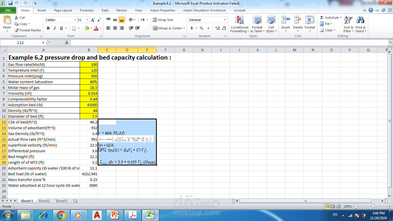Image resolution: width=393 pixels, height=221 pixels.
Task: Click the Zoom In plus button
Action: [x=390, y=206]
